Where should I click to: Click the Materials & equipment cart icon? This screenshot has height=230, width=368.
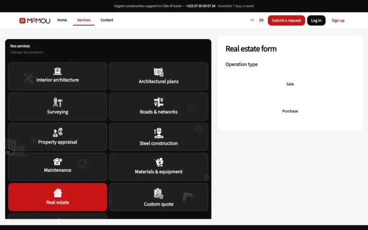[159, 162]
